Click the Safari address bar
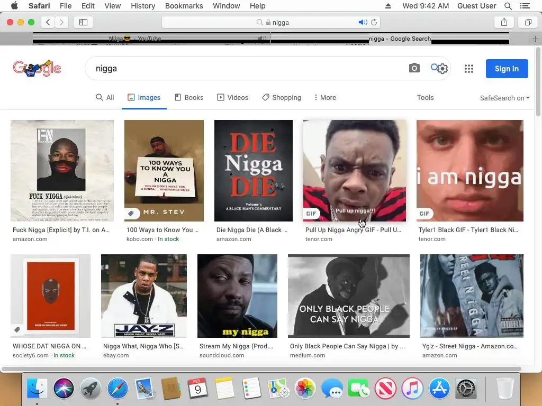The image size is (542, 406). pos(271,22)
